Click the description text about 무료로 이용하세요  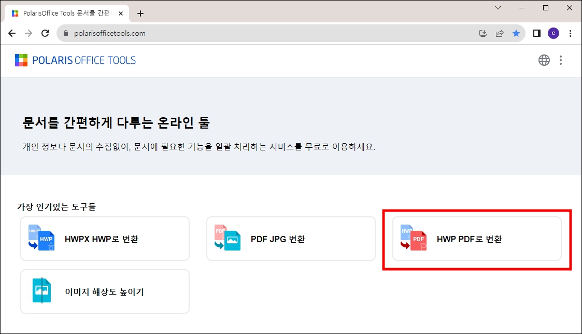click(199, 147)
